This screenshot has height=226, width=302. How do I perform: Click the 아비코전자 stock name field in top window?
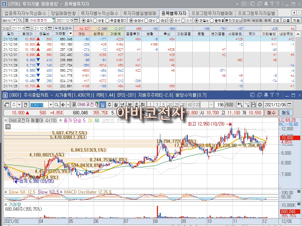click(39, 20)
